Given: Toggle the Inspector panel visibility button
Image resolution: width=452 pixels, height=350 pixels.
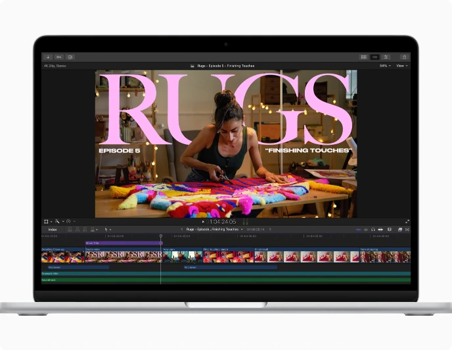Looking at the screenshot, I should click(x=386, y=57).
